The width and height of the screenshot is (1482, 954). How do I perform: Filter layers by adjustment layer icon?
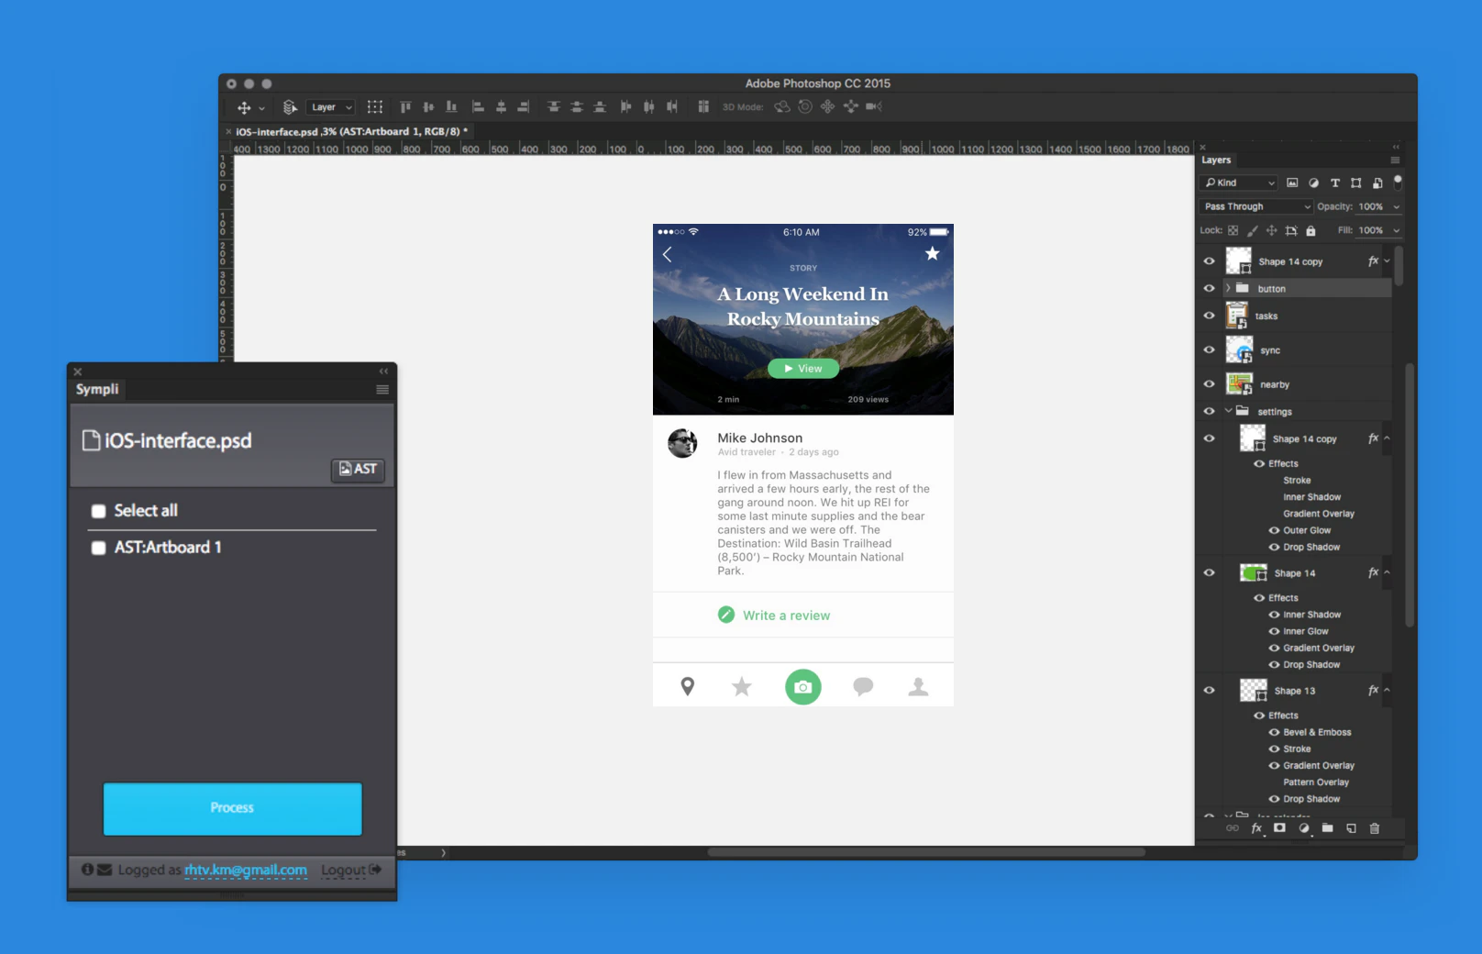pos(1313,183)
